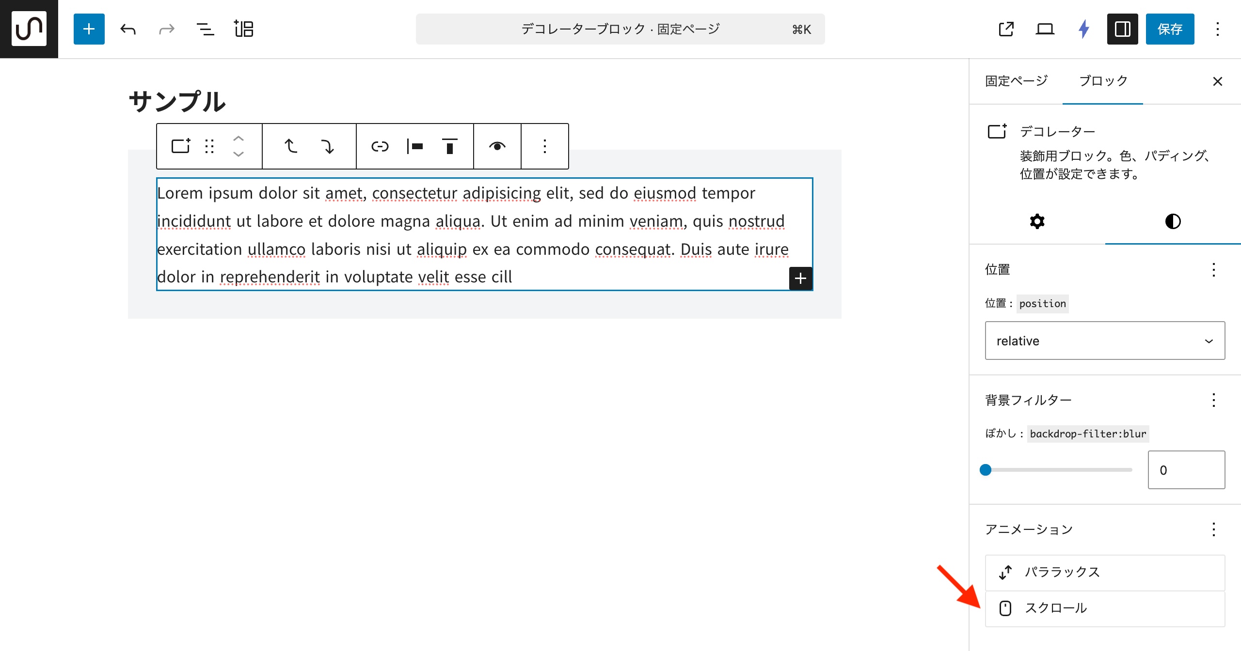Click the horizontal alignment toolbar icon
This screenshot has width=1241, height=651.
coord(415,146)
